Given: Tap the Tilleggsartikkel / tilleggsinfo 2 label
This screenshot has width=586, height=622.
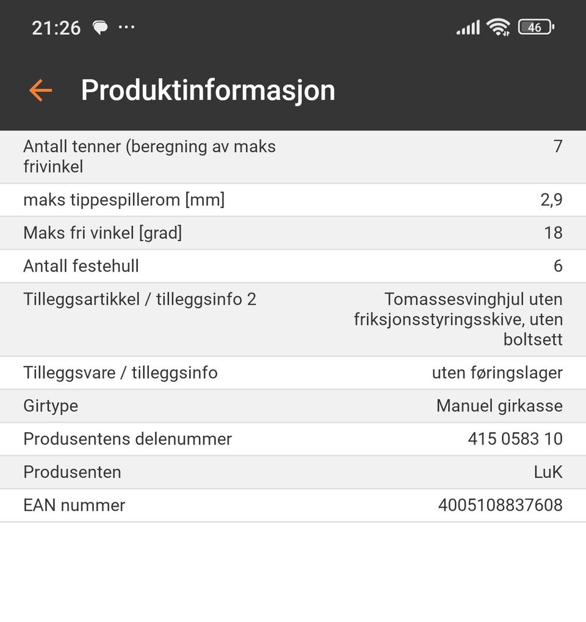Looking at the screenshot, I should [x=140, y=300].
